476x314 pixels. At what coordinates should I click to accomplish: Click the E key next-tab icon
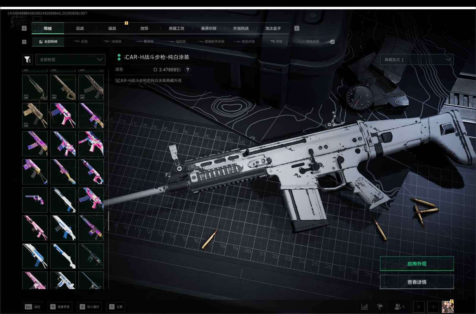coord(297,28)
